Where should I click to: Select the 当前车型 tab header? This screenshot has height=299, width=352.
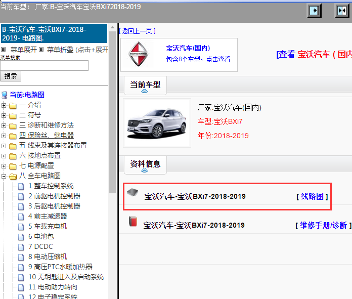[145, 86]
